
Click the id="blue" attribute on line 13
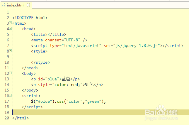tap(49, 79)
